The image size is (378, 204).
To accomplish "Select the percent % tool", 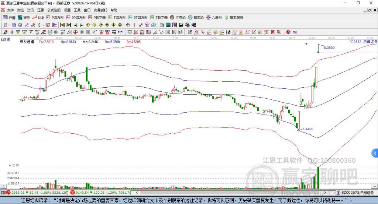I will coord(203,32).
